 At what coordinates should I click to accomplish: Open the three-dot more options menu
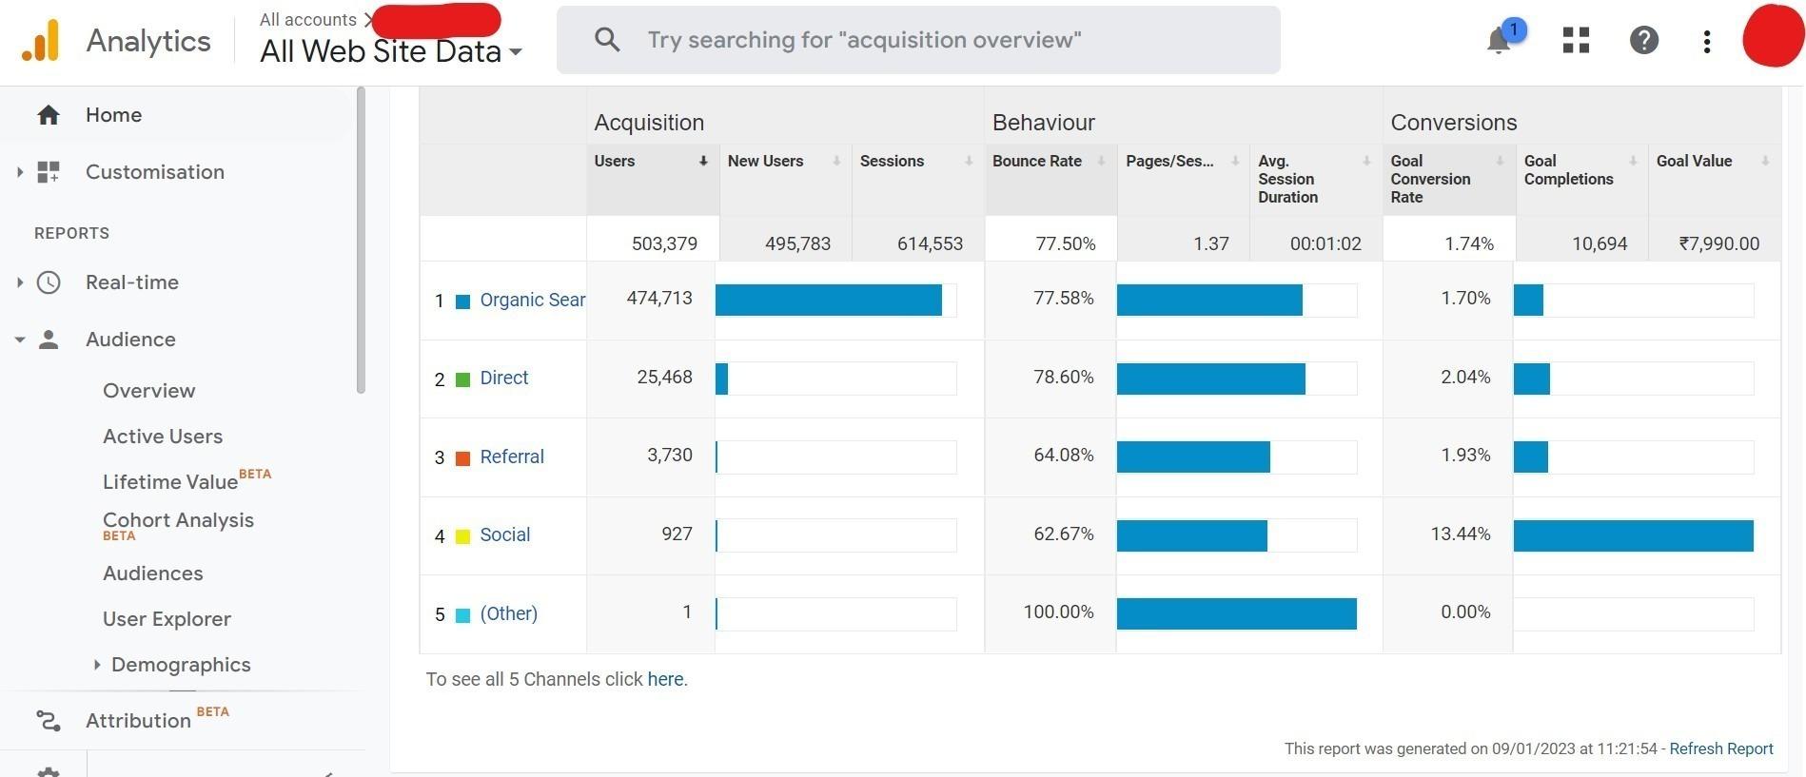point(1706,41)
